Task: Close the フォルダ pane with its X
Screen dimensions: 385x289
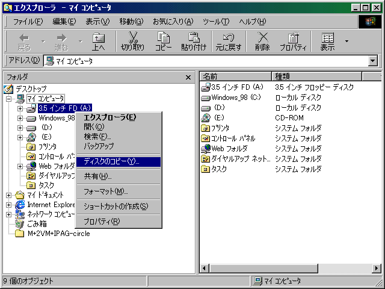Action: point(188,78)
